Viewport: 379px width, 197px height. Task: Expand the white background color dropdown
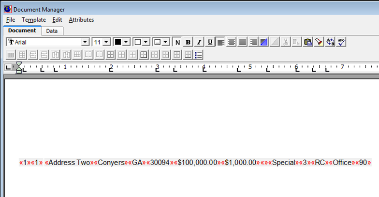pyautogui.click(x=146, y=42)
